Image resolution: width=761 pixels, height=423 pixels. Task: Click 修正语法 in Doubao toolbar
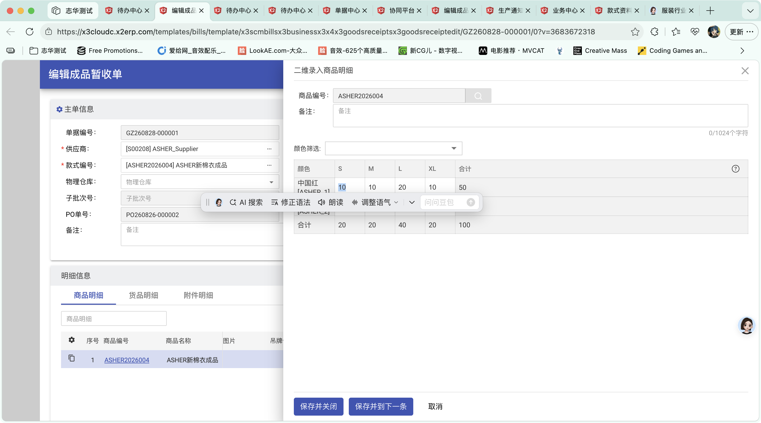pyautogui.click(x=291, y=203)
